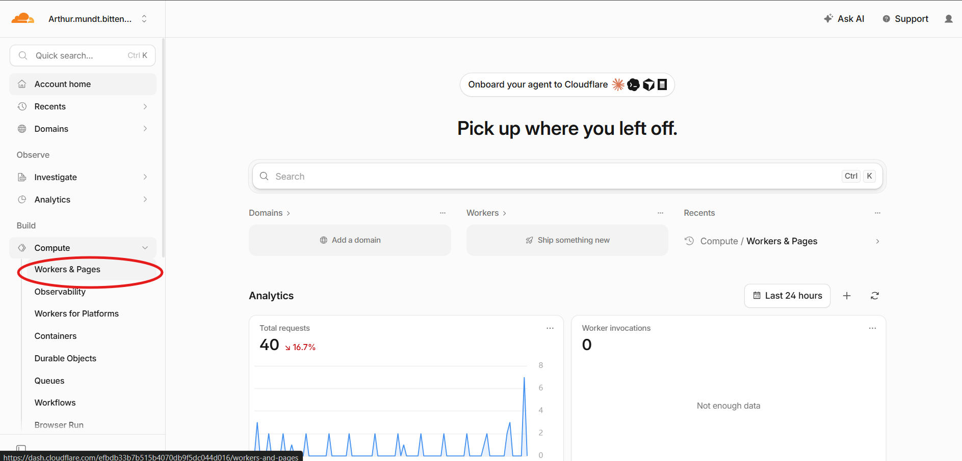Click the 16.7% decrease indicator
962x461 pixels.
coord(300,347)
